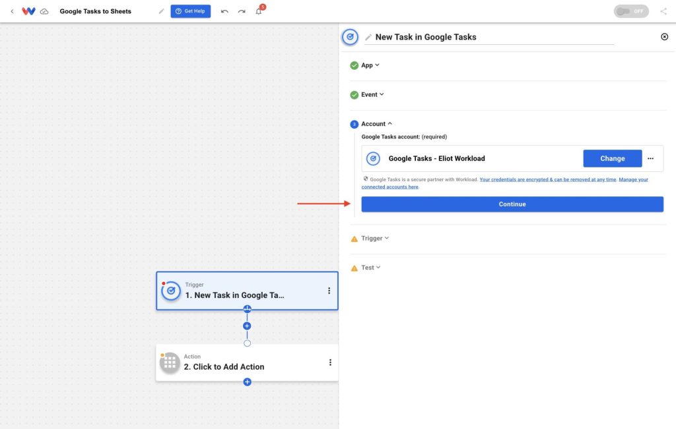Open the three-dot menu on the Action node

click(330, 362)
